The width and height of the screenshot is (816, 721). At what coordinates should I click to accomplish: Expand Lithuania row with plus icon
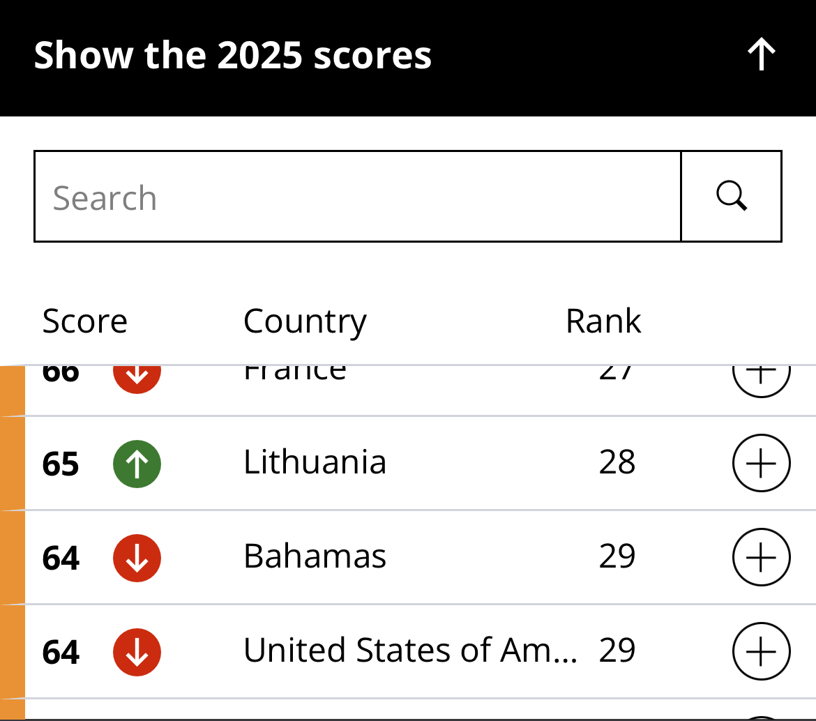click(x=761, y=464)
